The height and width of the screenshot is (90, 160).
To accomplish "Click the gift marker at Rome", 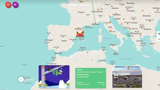I will (110, 30).
